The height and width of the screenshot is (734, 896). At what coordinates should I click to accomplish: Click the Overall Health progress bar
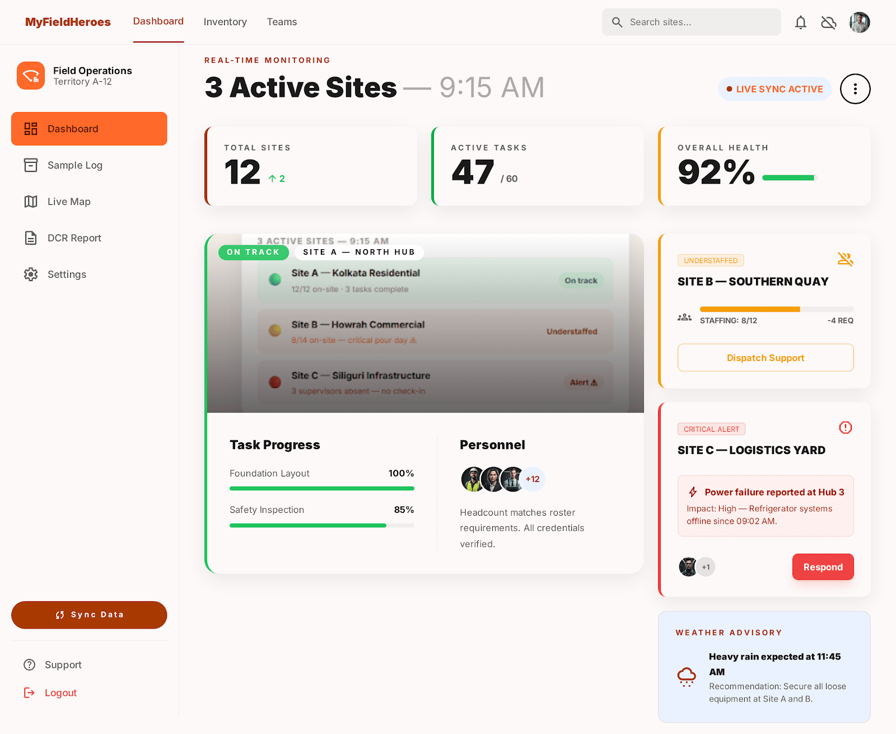coord(790,177)
